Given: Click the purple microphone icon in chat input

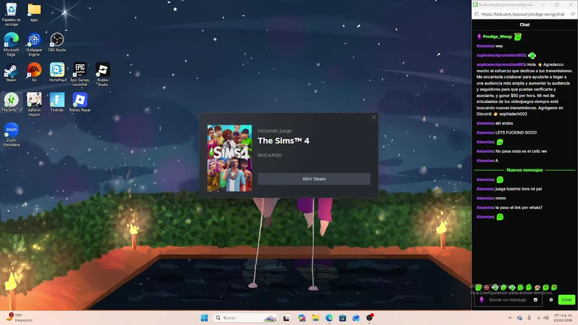Looking at the screenshot, I should tap(481, 300).
